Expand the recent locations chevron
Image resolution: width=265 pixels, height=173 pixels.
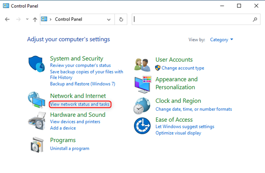(27, 19)
